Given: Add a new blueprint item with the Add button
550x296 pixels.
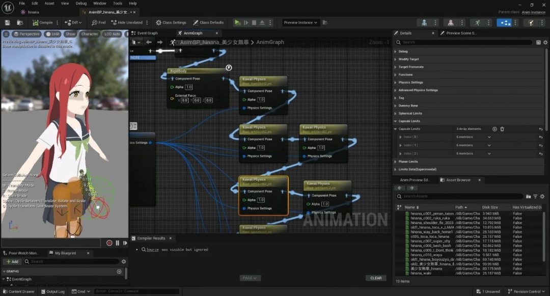Looking at the screenshot, I should pos(12,262).
